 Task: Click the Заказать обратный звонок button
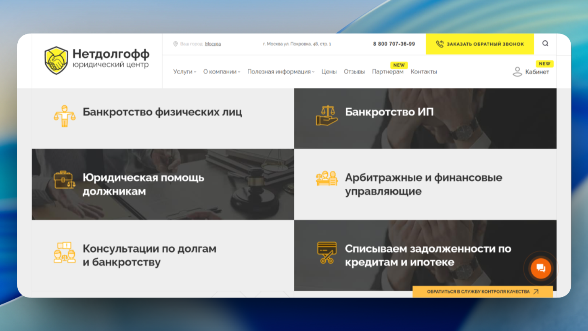(480, 44)
